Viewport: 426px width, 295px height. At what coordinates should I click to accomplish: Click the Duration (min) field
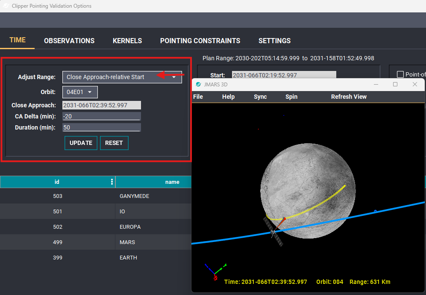(102, 127)
